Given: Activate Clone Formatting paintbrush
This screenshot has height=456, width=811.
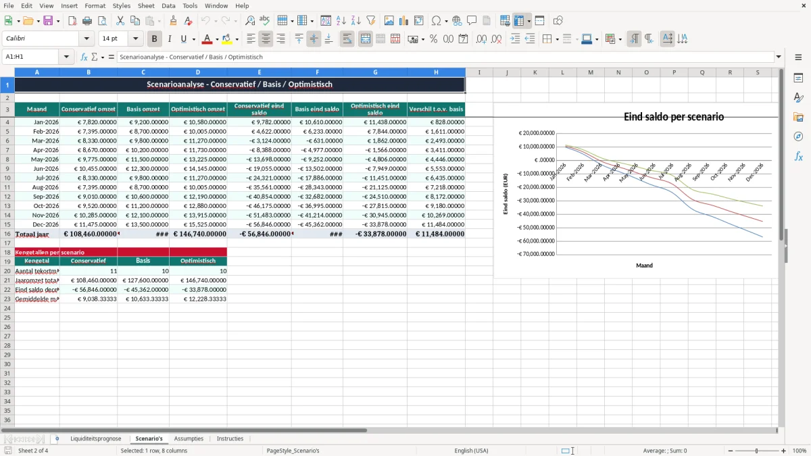Looking at the screenshot, I should coord(174,21).
